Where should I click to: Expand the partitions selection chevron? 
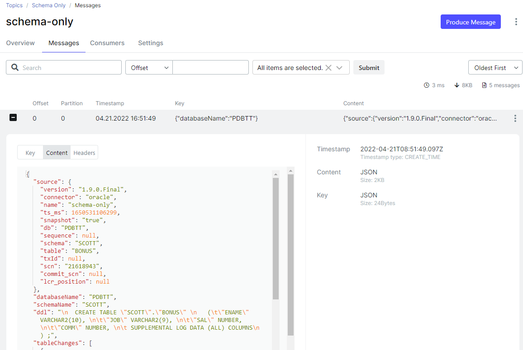(x=340, y=68)
